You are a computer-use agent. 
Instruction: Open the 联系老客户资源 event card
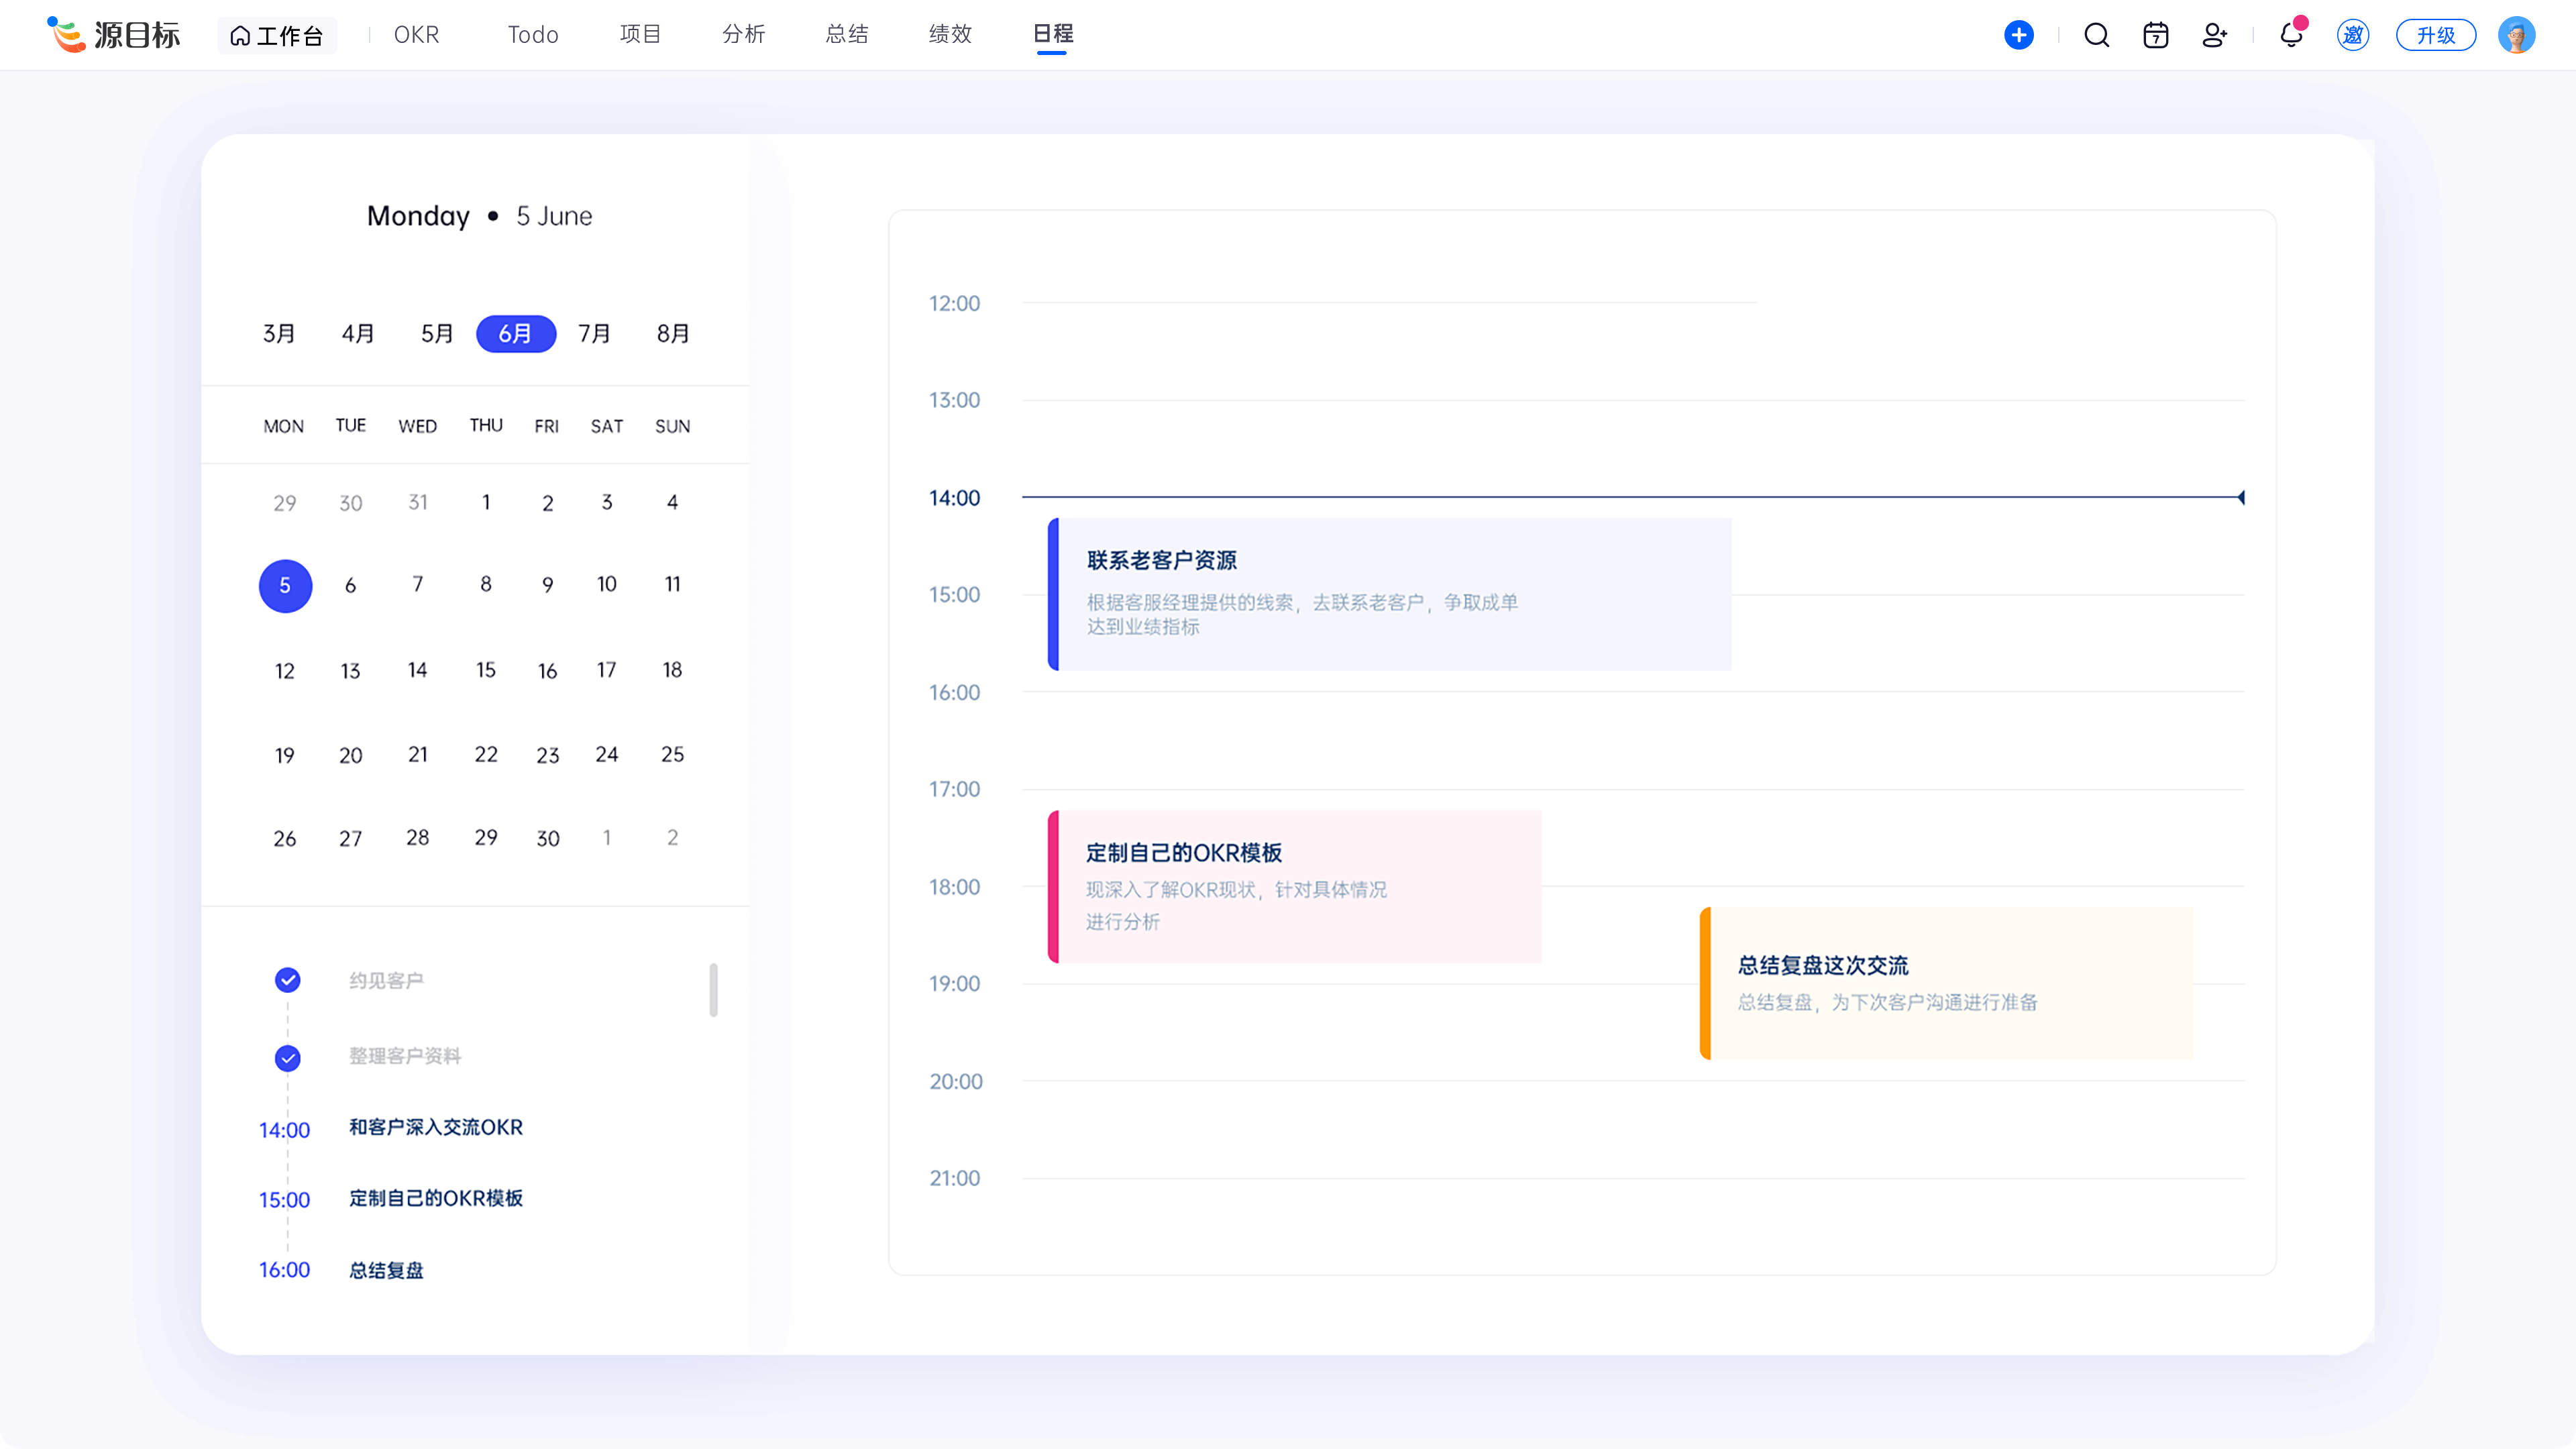tap(1390, 594)
